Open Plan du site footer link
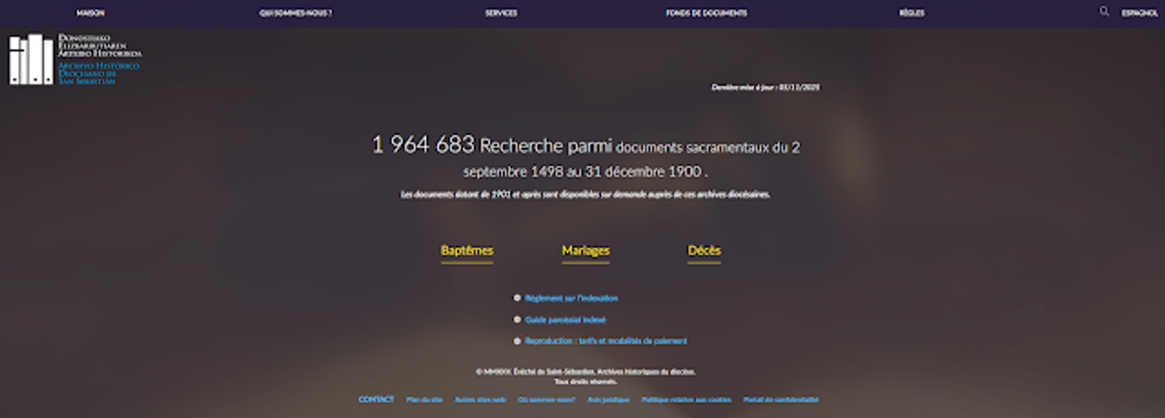Image resolution: width=1165 pixels, height=418 pixels. tap(423, 400)
